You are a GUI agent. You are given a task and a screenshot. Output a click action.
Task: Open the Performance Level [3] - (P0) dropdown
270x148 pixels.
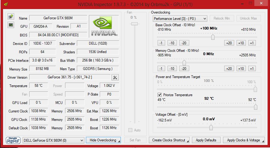click(180, 19)
